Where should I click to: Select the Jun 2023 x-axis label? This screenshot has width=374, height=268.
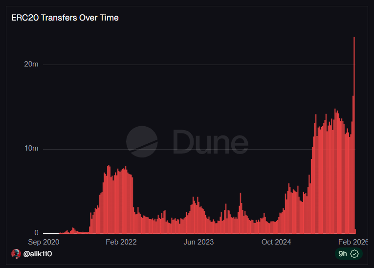point(198,242)
